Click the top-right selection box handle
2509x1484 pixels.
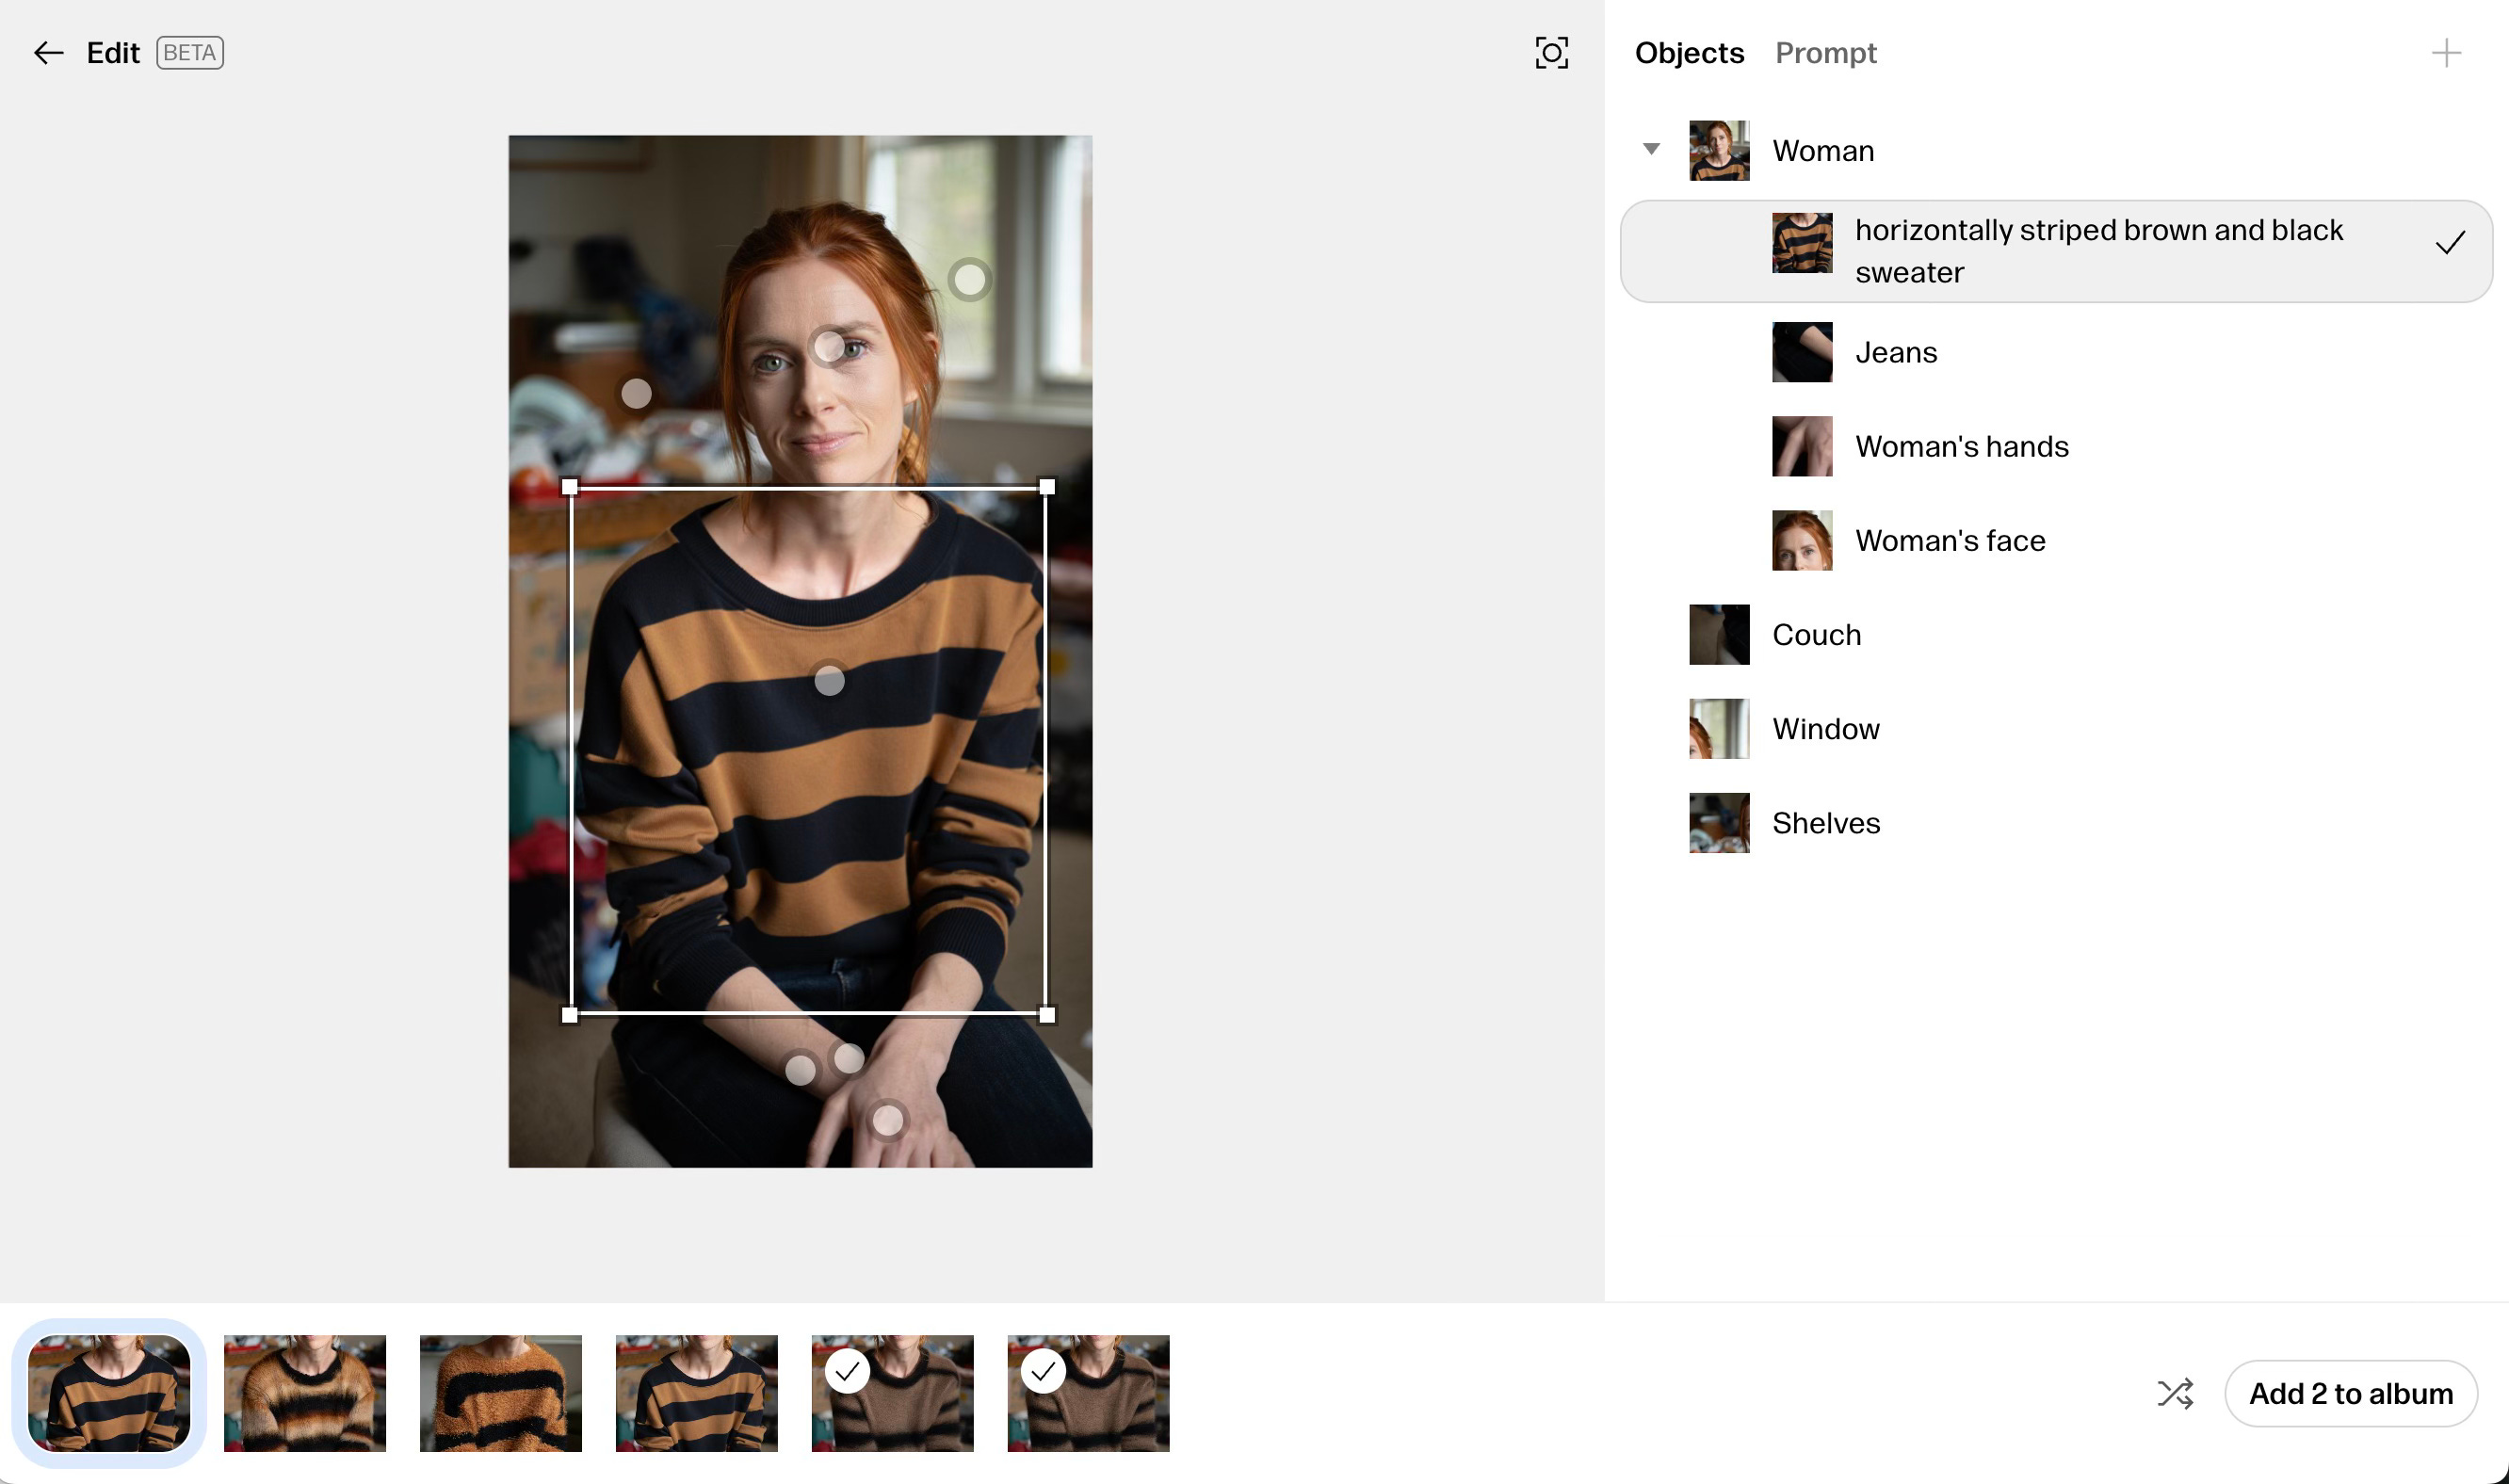pos(1046,487)
